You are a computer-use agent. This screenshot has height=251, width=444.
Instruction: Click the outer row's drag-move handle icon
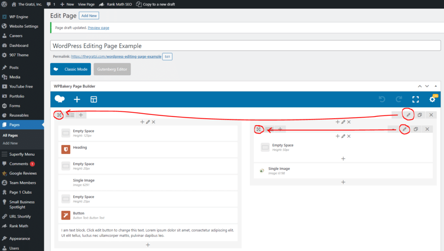tap(59, 115)
